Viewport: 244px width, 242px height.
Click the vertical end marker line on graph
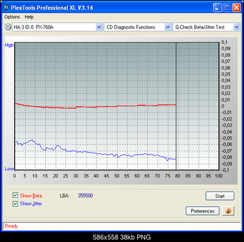pyautogui.click(x=176, y=106)
